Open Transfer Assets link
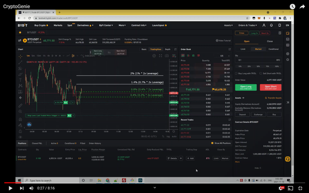This screenshot has height=193, width=309. 273,98
